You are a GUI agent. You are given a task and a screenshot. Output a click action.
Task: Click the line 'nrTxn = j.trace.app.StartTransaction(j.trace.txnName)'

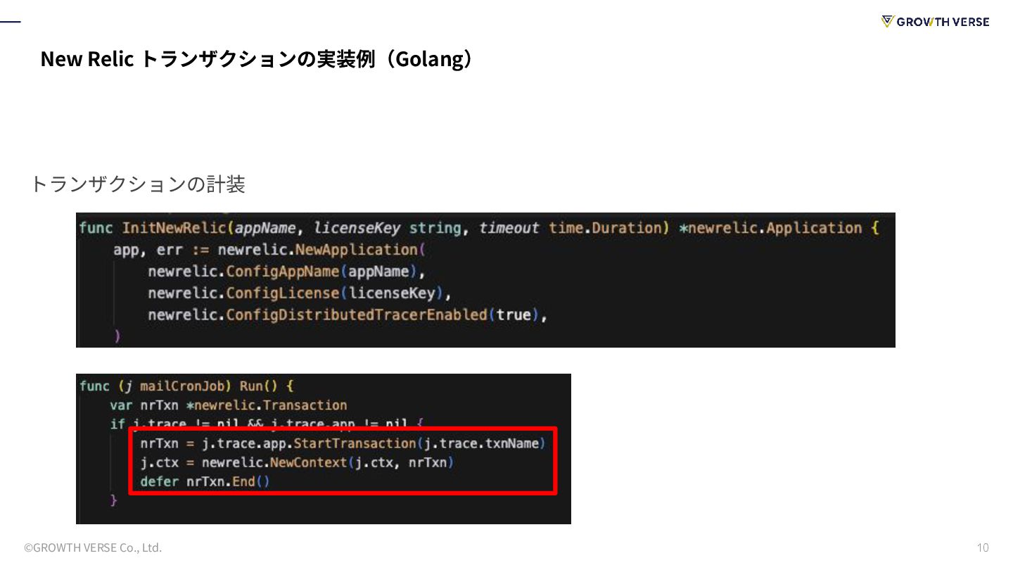[x=343, y=443]
